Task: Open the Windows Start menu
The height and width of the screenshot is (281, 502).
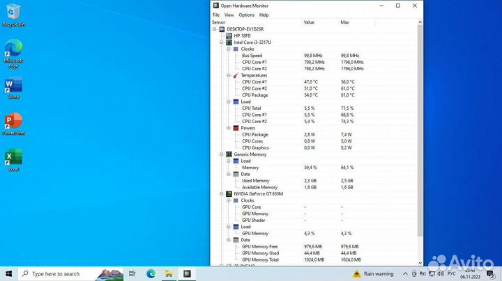Action: (x=8, y=273)
